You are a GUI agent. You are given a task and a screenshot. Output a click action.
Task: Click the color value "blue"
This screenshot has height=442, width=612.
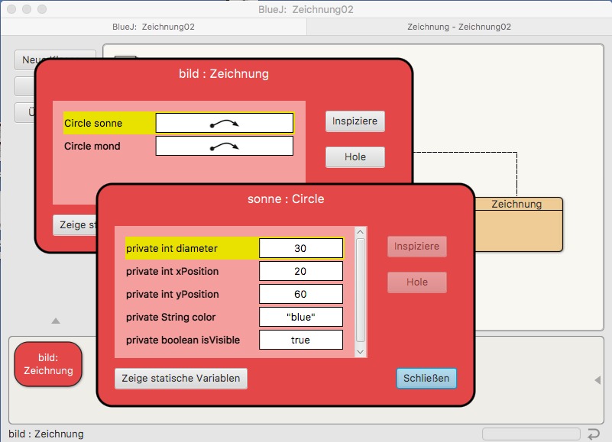click(301, 317)
